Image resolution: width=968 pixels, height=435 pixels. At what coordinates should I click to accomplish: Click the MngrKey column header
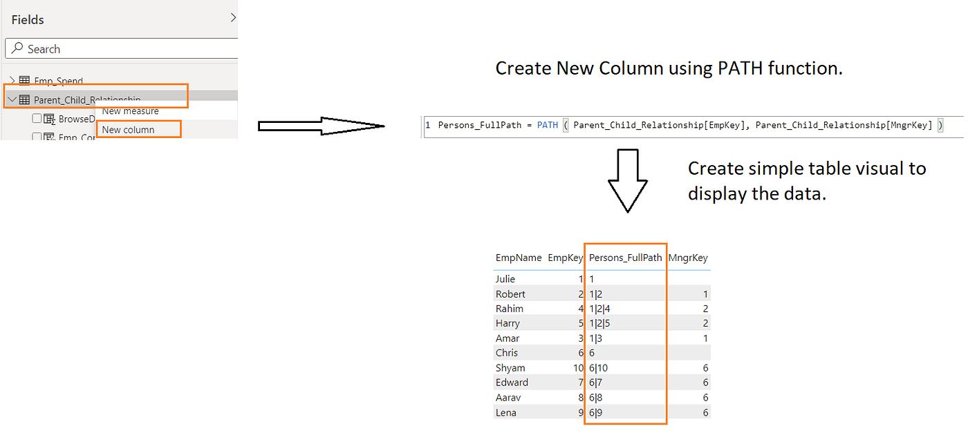click(688, 258)
